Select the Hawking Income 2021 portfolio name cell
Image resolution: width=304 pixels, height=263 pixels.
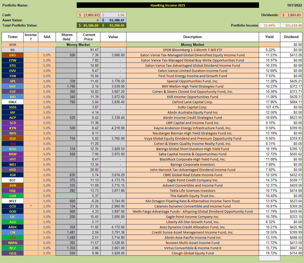[x=168, y=5]
